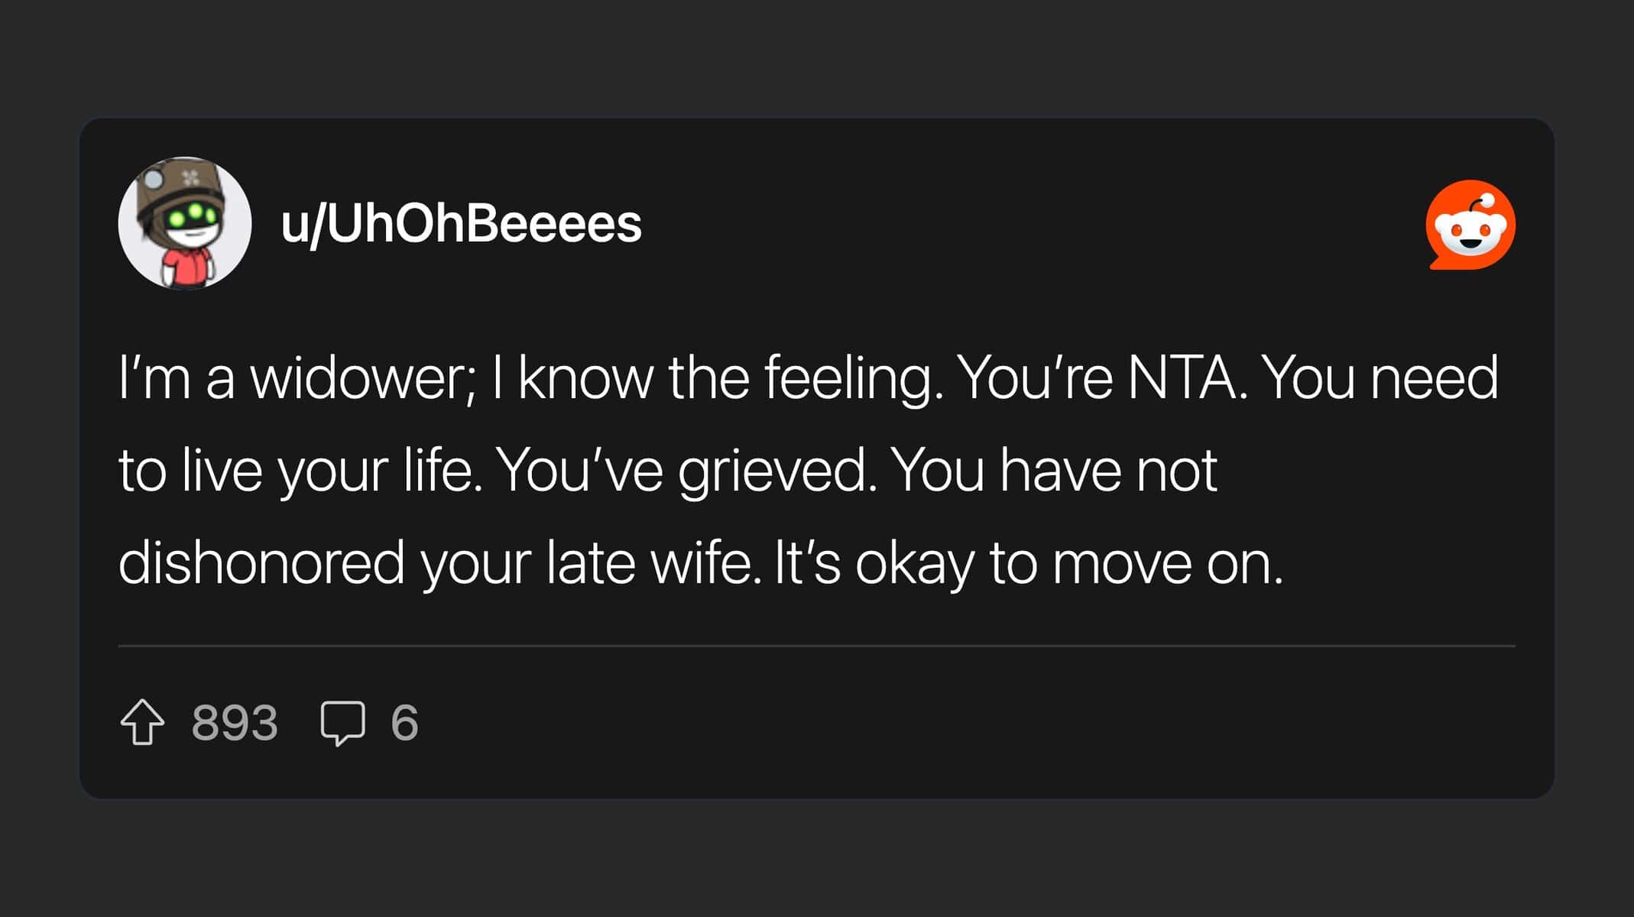This screenshot has height=917, width=1634.
Task: Click the avatar's red shirt
Action: 186,269
